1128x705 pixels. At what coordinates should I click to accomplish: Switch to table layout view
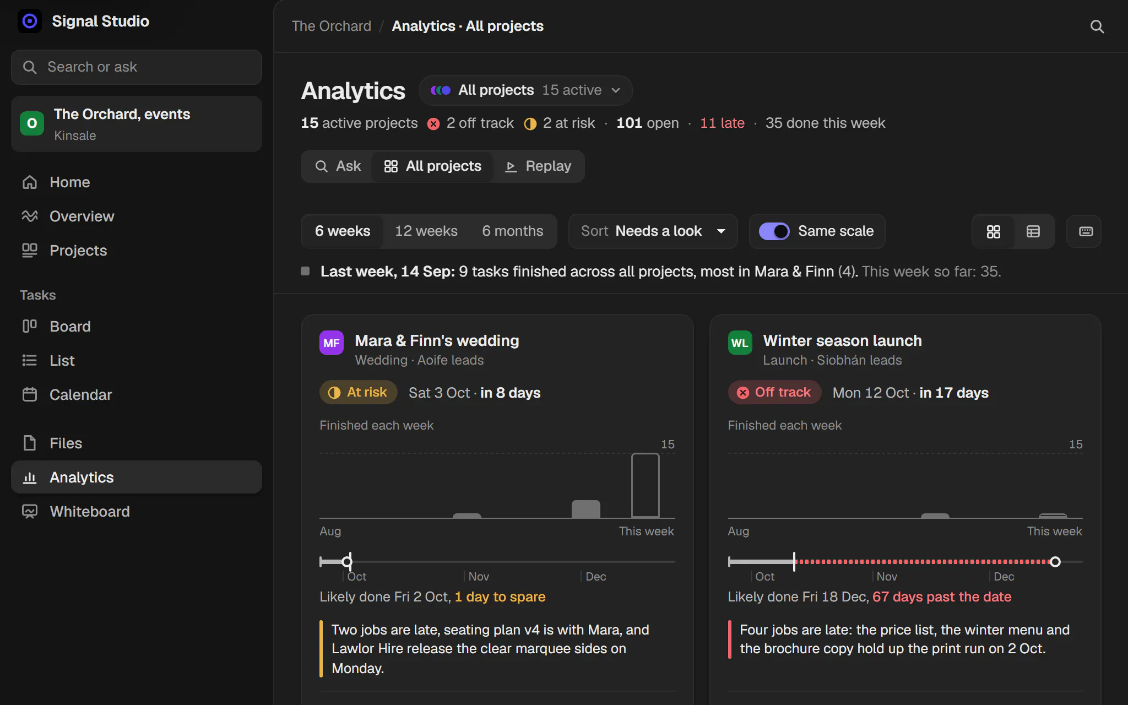[1033, 232]
